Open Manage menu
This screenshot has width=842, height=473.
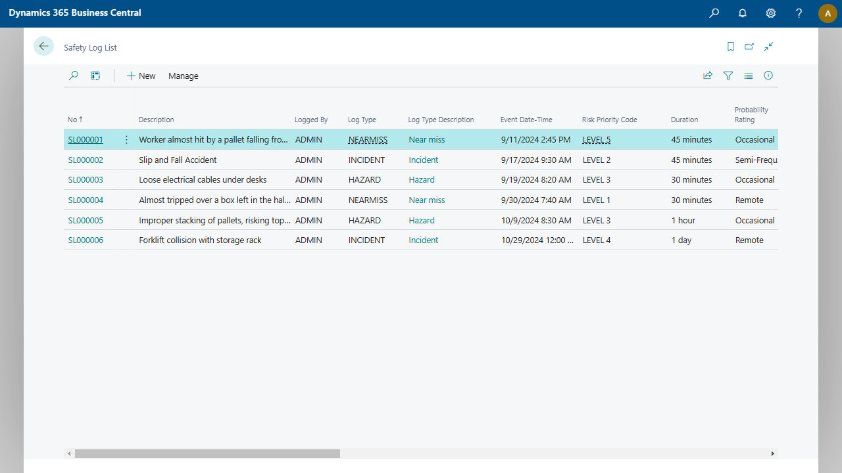183,76
